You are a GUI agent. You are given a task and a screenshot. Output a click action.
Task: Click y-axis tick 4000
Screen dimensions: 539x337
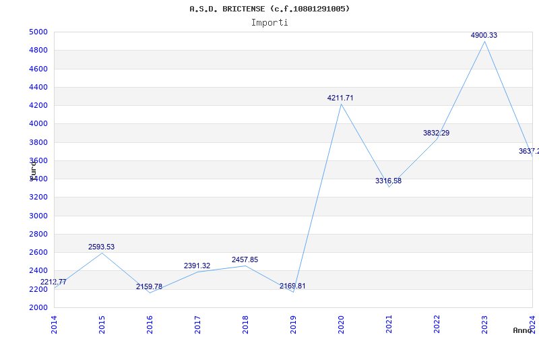point(38,124)
